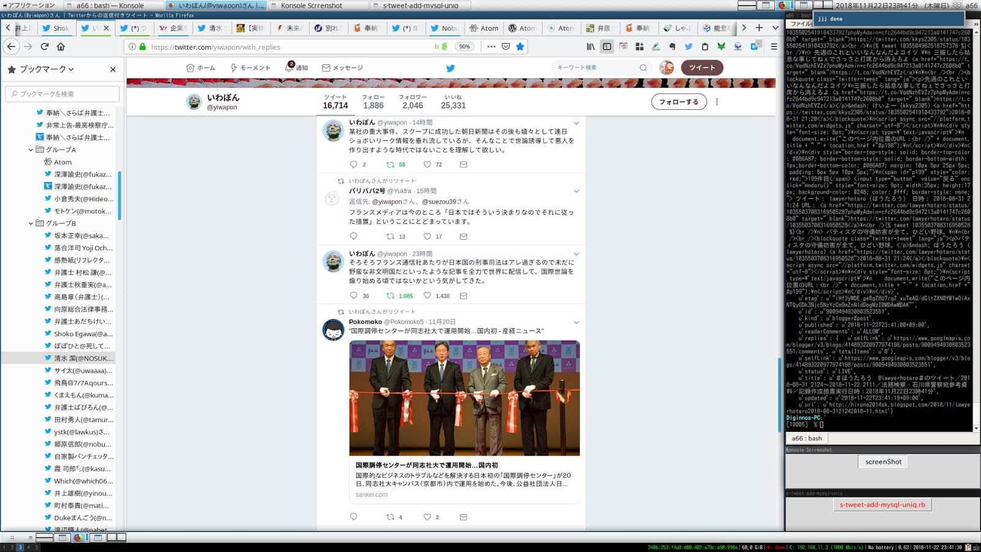The width and height of the screenshot is (981, 552).
Task: Click the Twitter bird logo in the header
Action: pyautogui.click(x=450, y=68)
